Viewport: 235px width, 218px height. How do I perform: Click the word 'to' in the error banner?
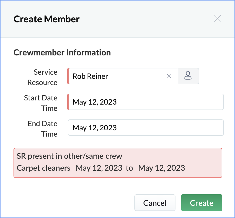pos(129,168)
